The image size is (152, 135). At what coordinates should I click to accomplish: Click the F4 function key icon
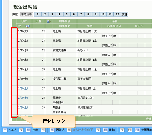point(43,130)
